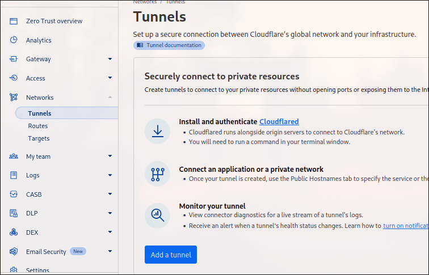Click the My team people icon

[x=14, y=156]
